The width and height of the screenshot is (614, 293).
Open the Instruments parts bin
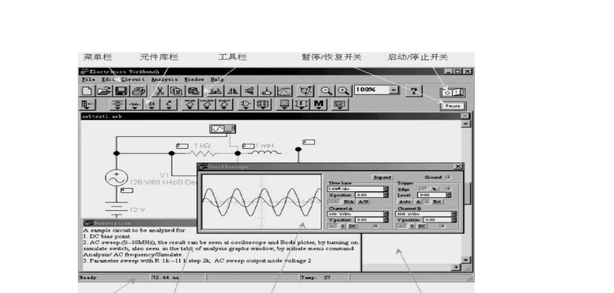coord(340,105)
